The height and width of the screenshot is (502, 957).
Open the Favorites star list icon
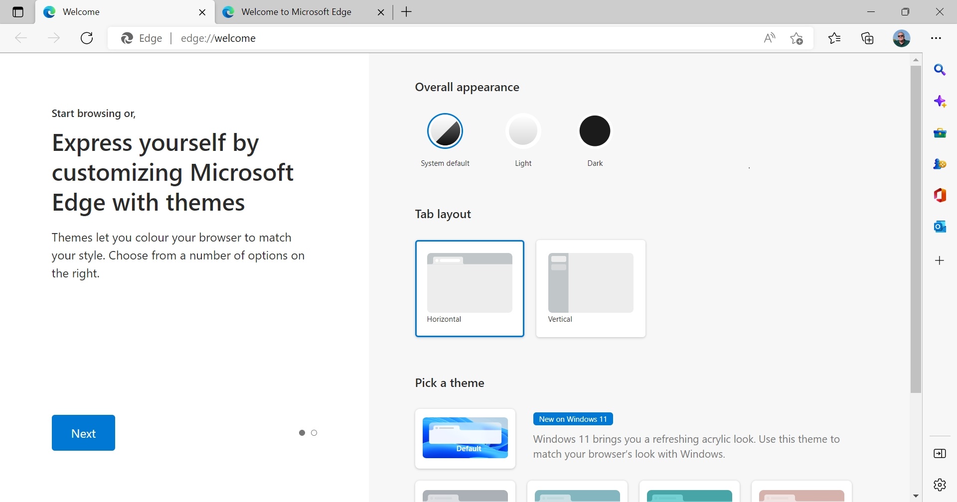[x=834, y=38]
